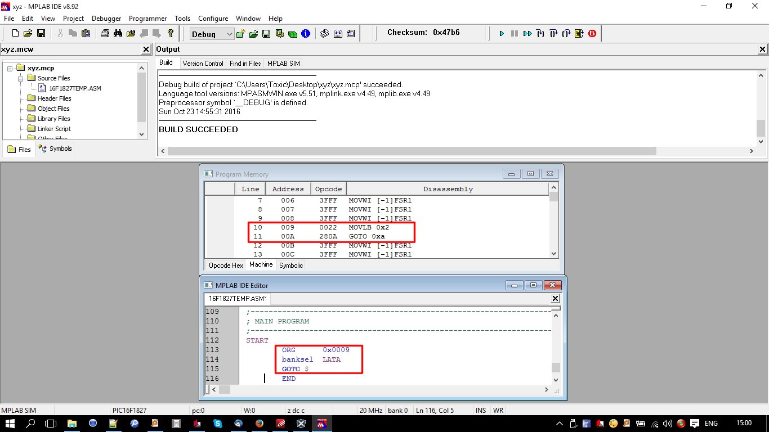
Task: Click the Reset processor icon
Action: point(579,34)
